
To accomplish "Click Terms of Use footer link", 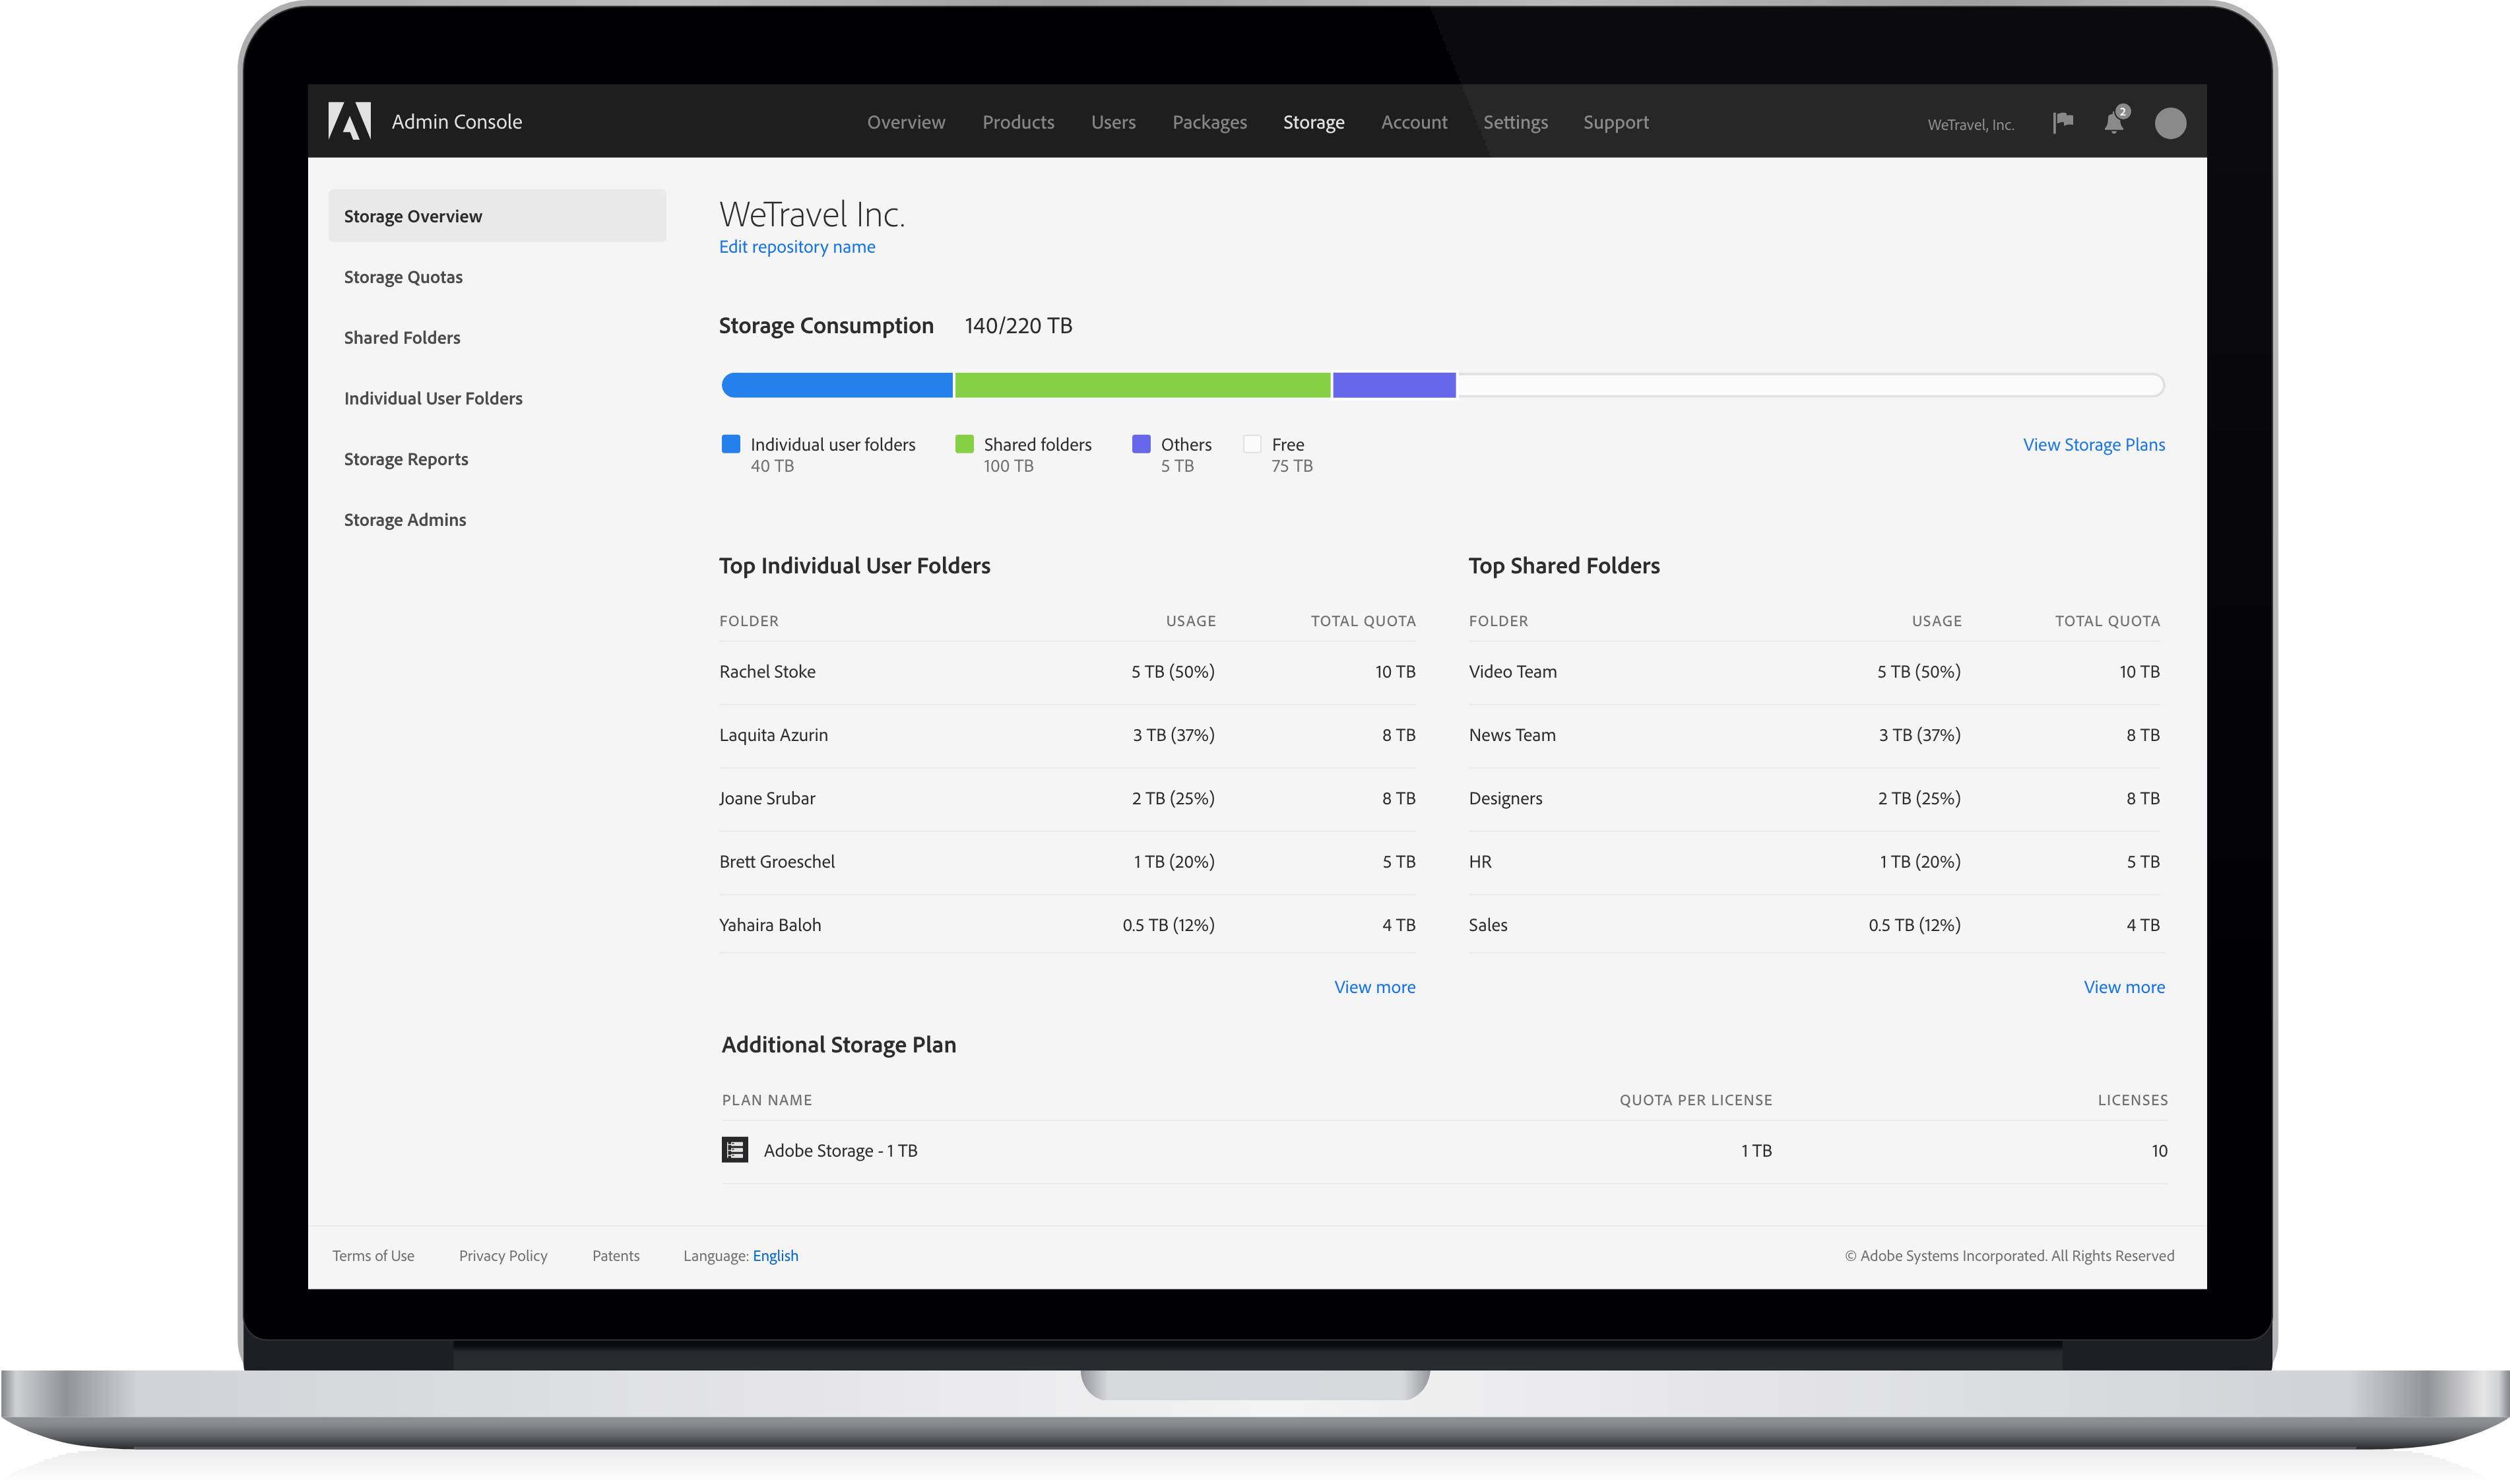I will 373,1256.
